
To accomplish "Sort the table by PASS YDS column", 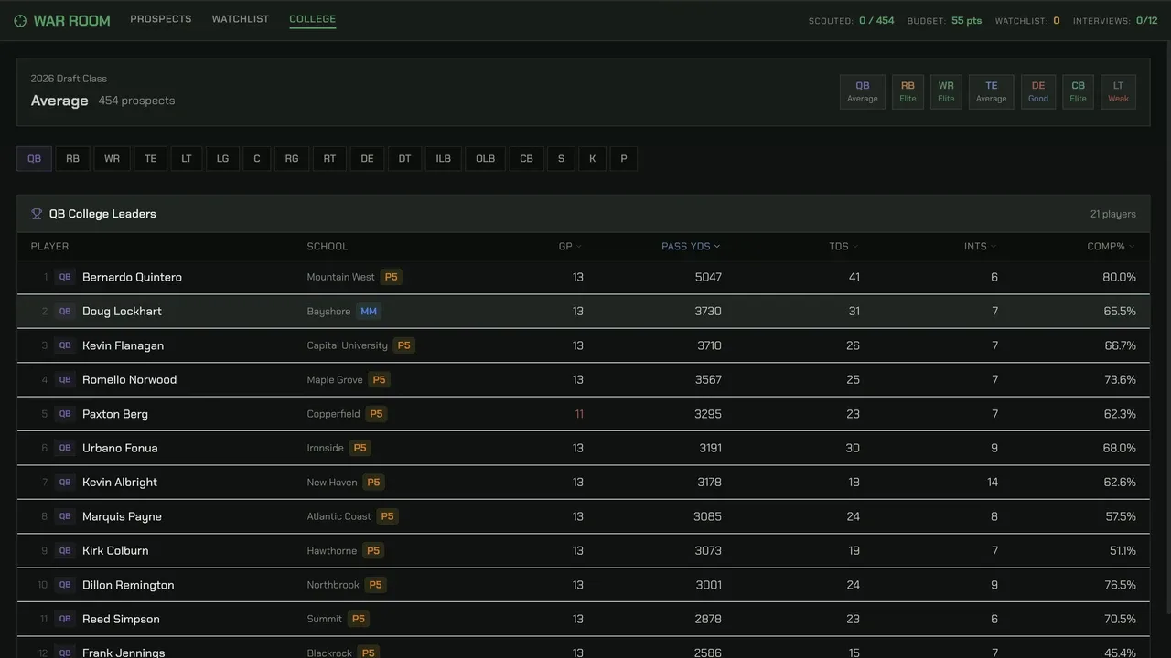I will [691, 247].
